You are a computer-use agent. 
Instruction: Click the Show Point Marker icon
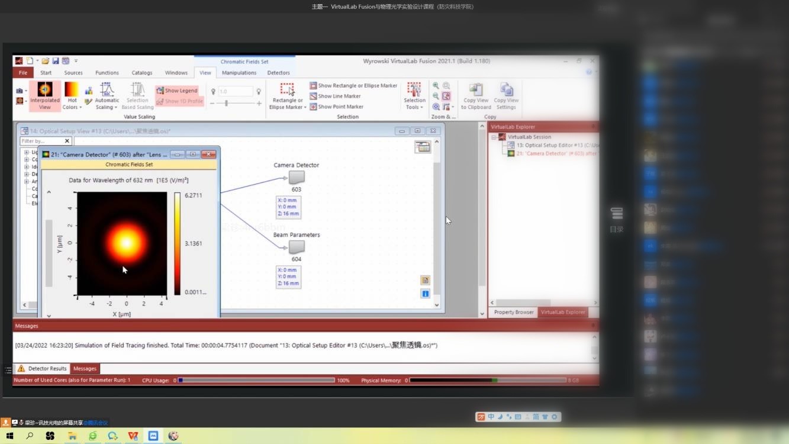(x=313, y=107)
